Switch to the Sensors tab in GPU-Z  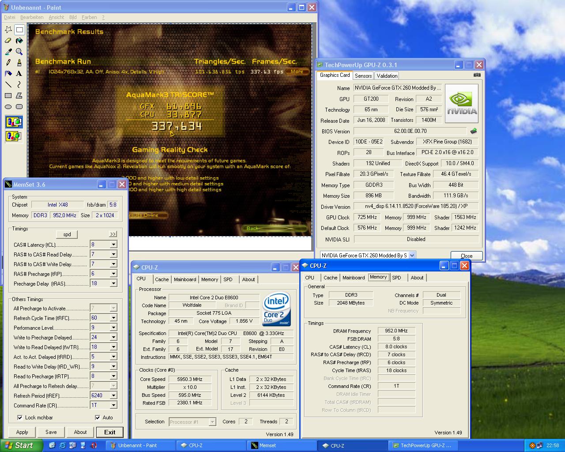[x=363, y=76]
